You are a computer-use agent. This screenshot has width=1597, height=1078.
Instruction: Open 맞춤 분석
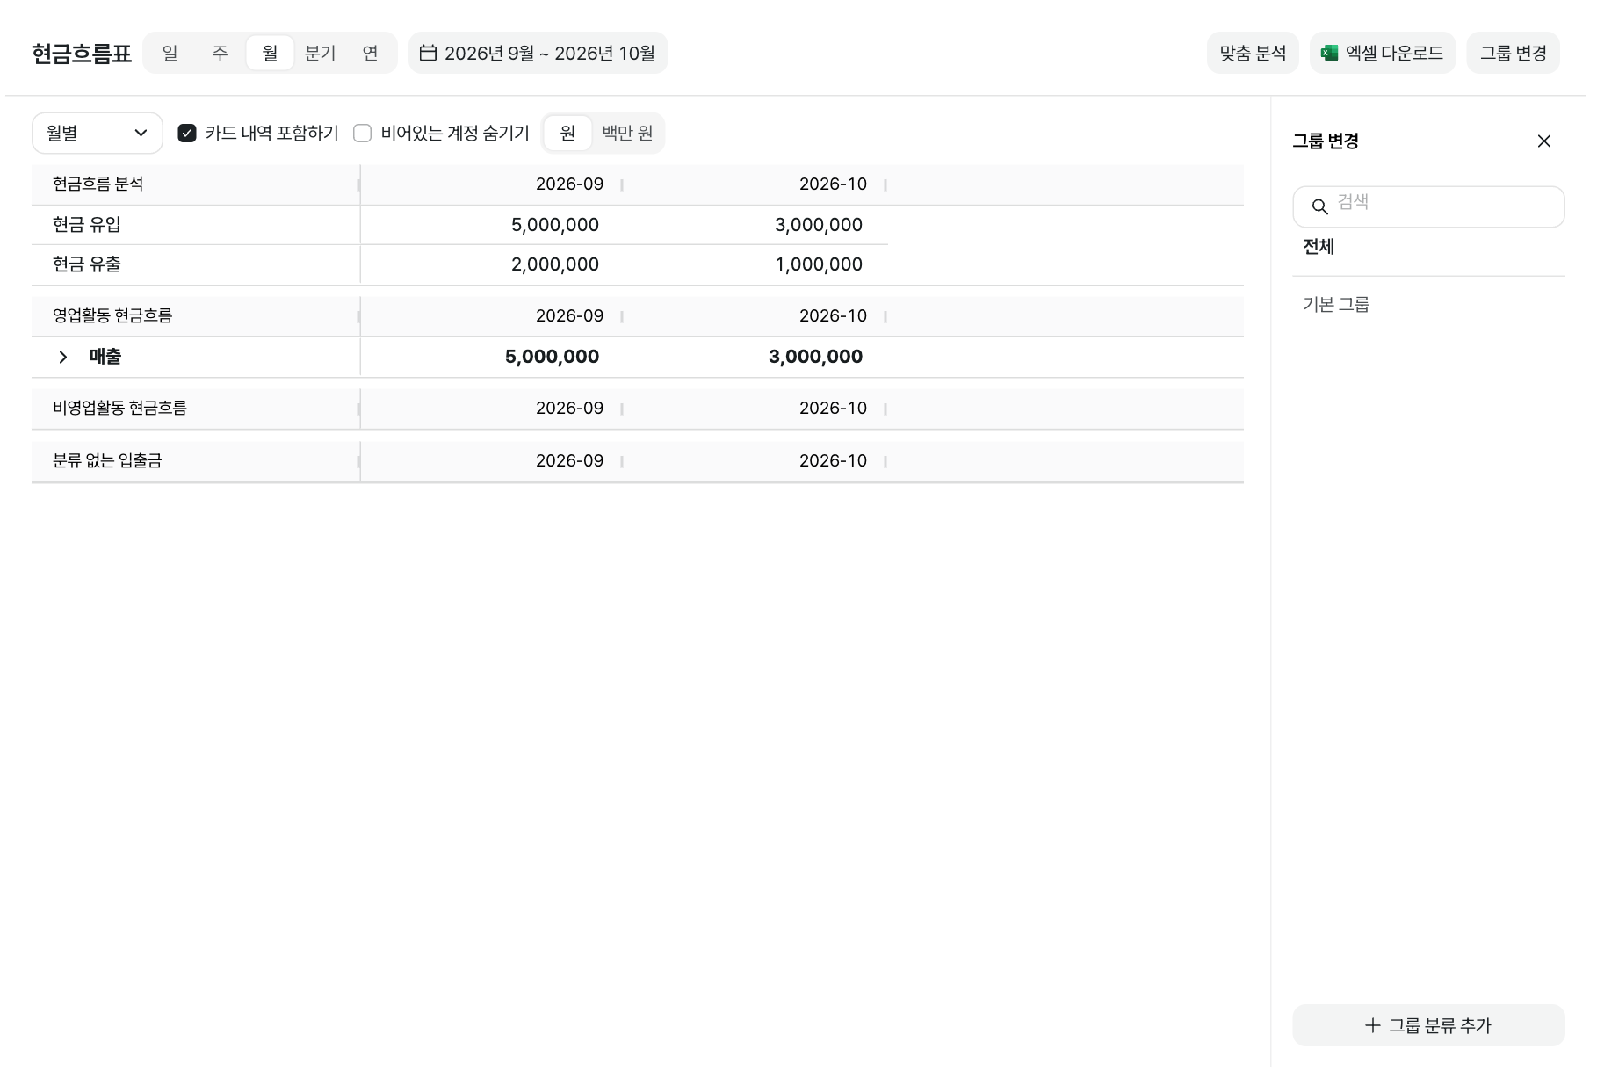click(x=1253, y=53)
